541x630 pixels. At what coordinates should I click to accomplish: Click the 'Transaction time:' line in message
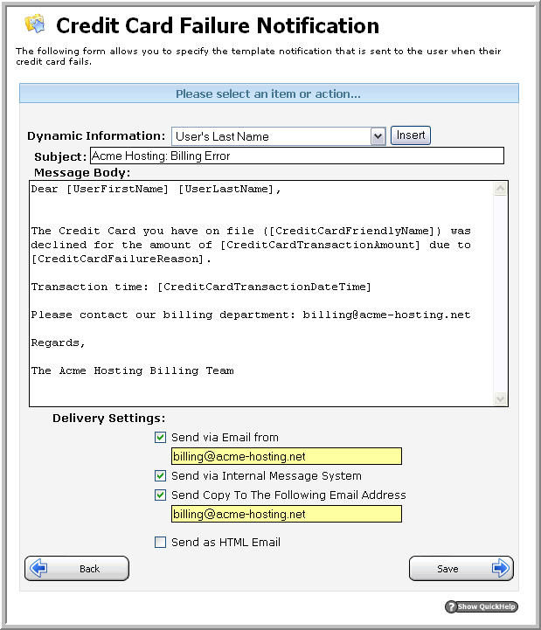(201, 287)
